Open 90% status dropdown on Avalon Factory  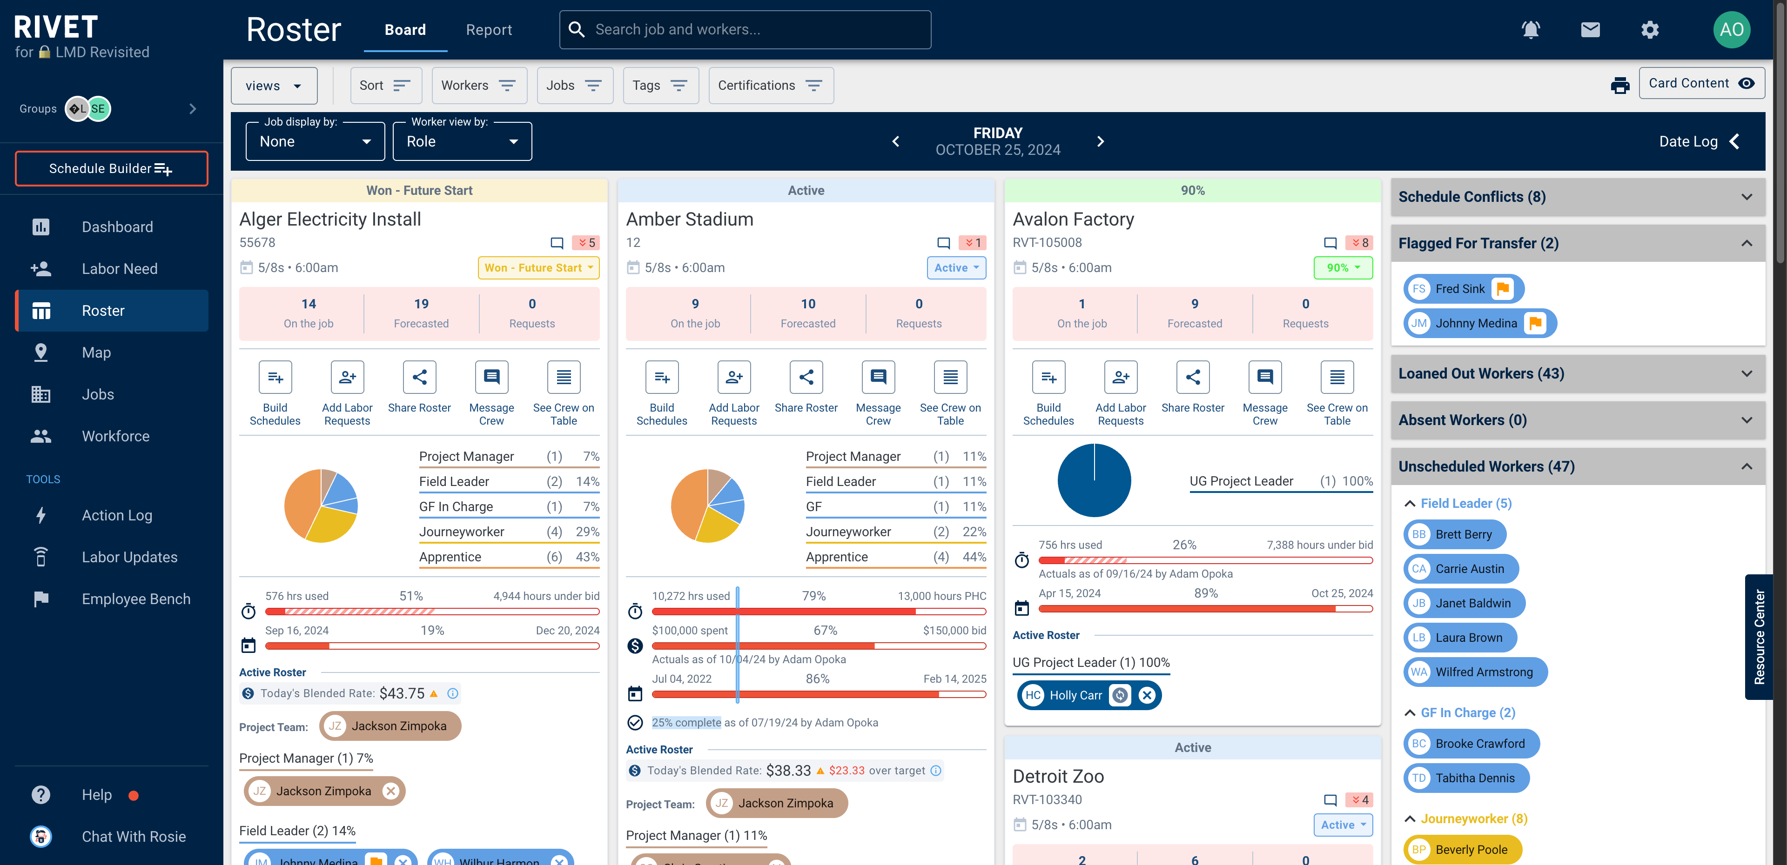pyautogui.click(x=1343, y=267)
